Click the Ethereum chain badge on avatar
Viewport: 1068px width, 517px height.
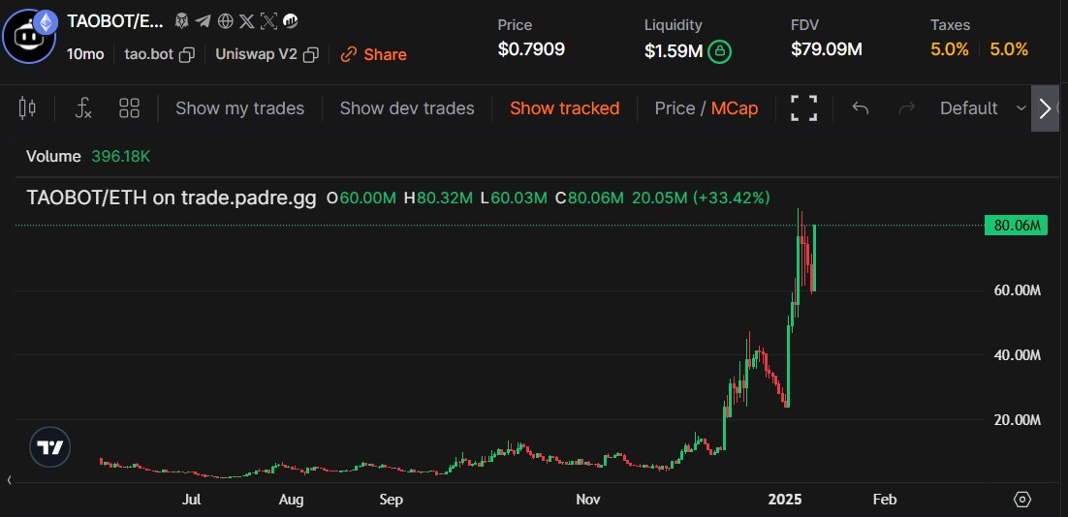pos(46,21)
